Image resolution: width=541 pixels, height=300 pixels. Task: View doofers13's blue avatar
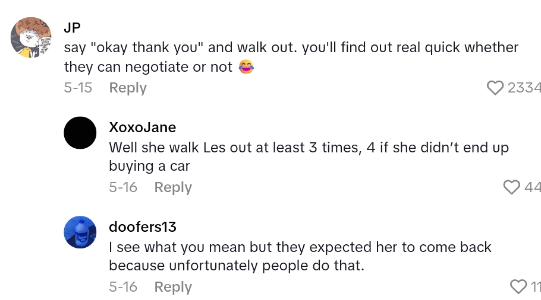point(80,232)
